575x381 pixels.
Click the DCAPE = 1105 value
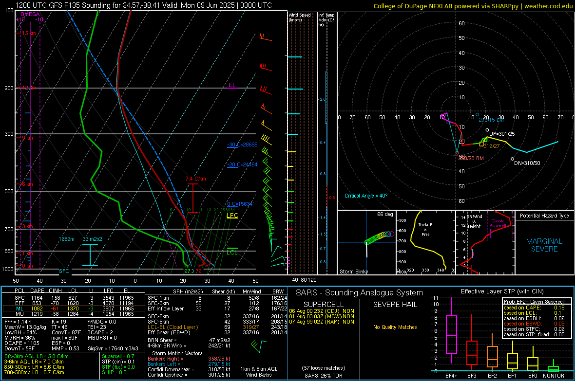click(x=21, y=343)
